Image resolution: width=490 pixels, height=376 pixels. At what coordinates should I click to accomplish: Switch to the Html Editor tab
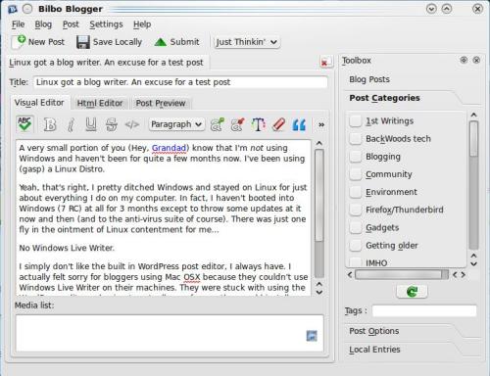click(x=100, y=103)
